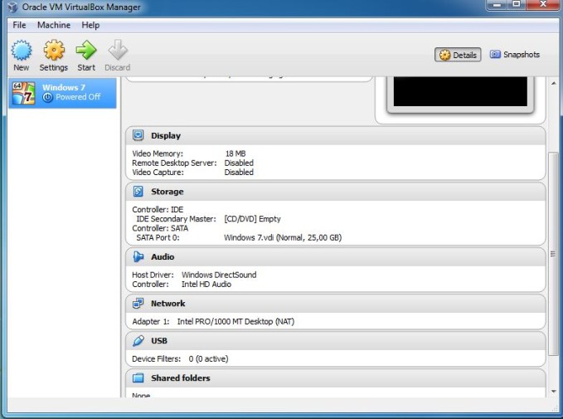The image size is (563, 419).
Task: Click the Powered Off status icon
Action: click(x=47, y=97)
